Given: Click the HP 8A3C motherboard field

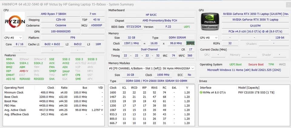Looking at the screenshot, I should click(151, 15).
